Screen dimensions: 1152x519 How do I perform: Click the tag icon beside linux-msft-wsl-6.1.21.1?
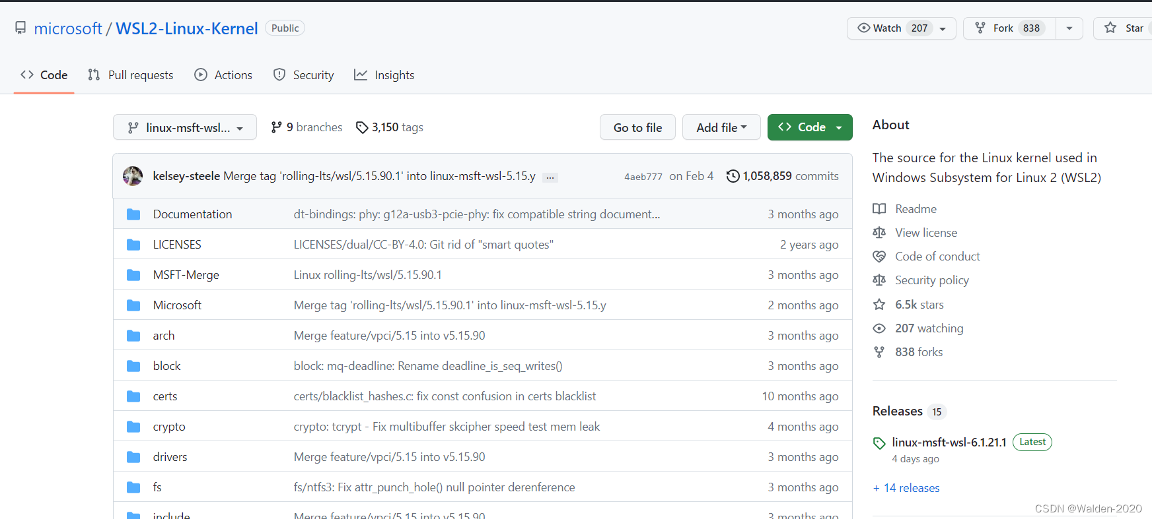[x=879, y=443]
